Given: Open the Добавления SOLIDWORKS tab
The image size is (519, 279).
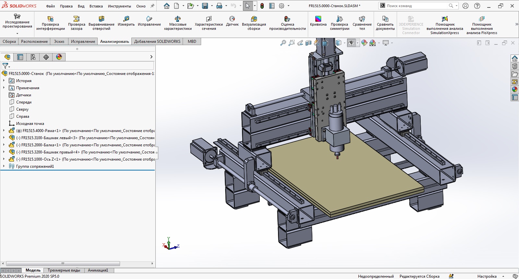Looking at the screenshot, I should 157,42.
